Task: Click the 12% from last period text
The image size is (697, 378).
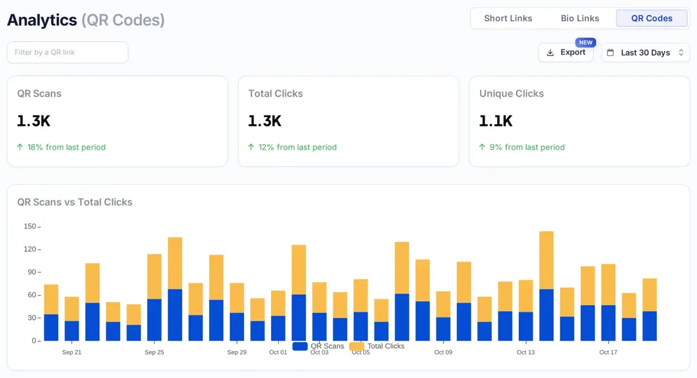Action: 298,147
